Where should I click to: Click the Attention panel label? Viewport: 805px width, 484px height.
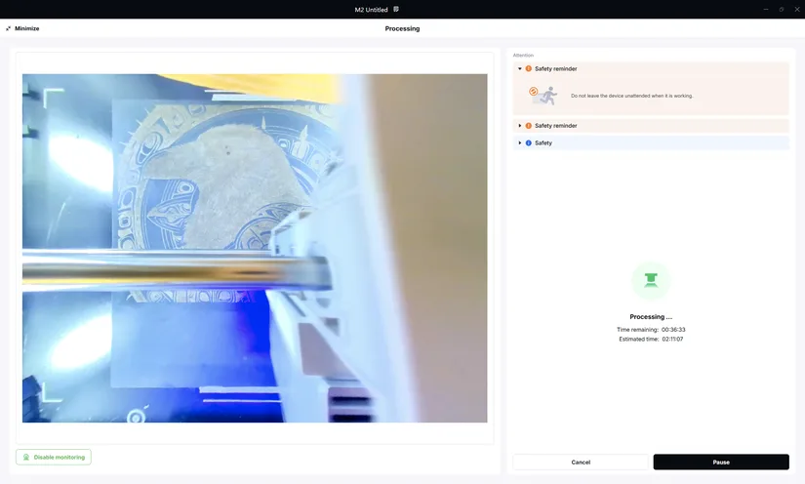[x=523, y=56]
